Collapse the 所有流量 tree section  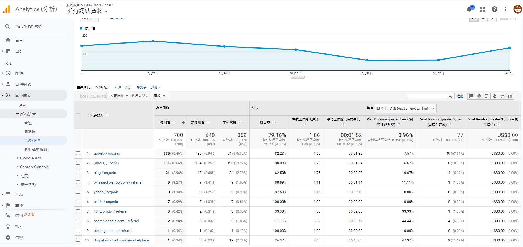point(17,114)
